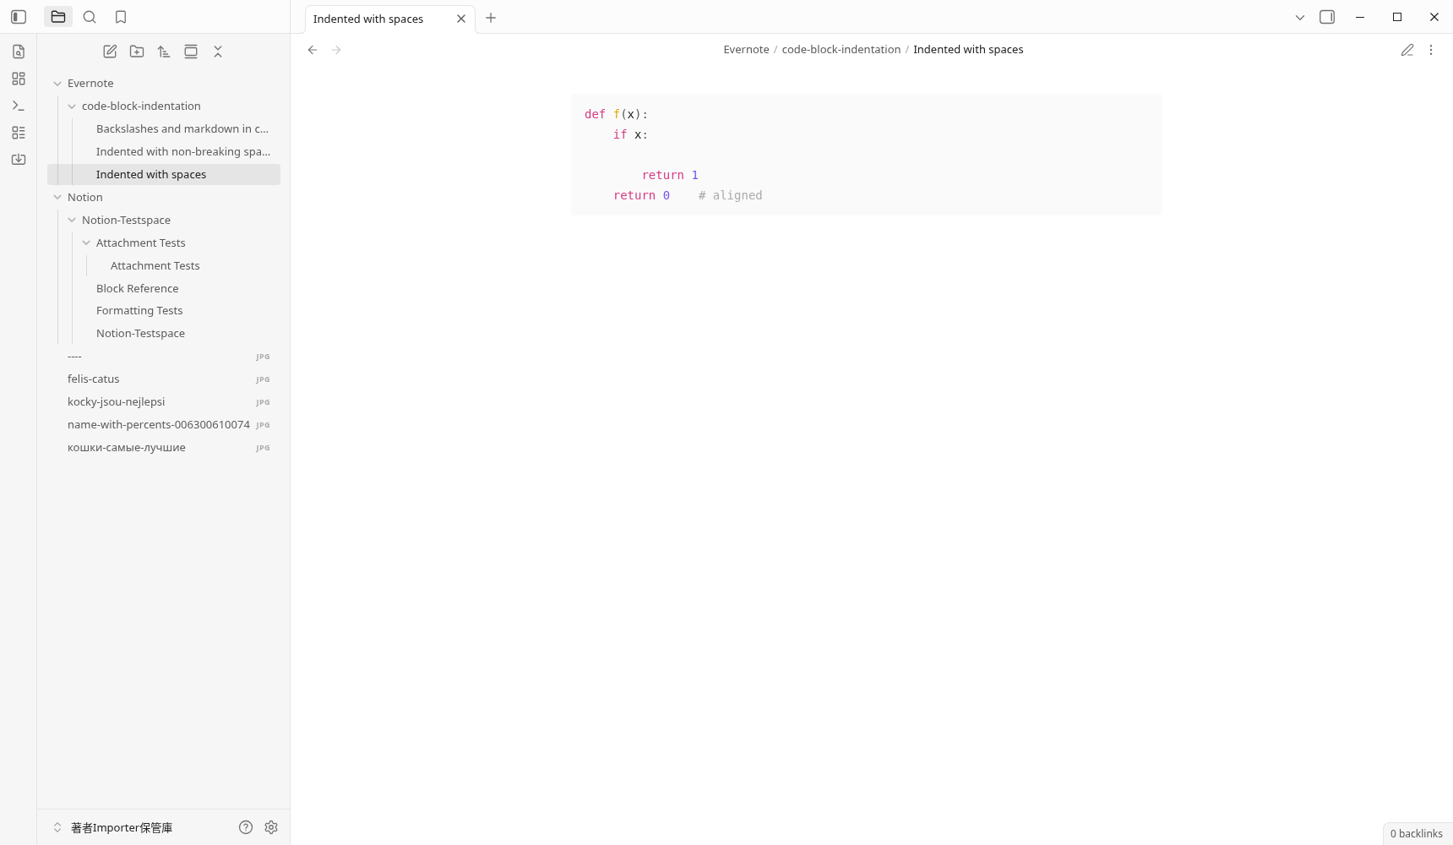Image resolution: width=1453 pixels, height=845 pixels.
Task: Toggle the right sidebar
Action: (1327, 17)
